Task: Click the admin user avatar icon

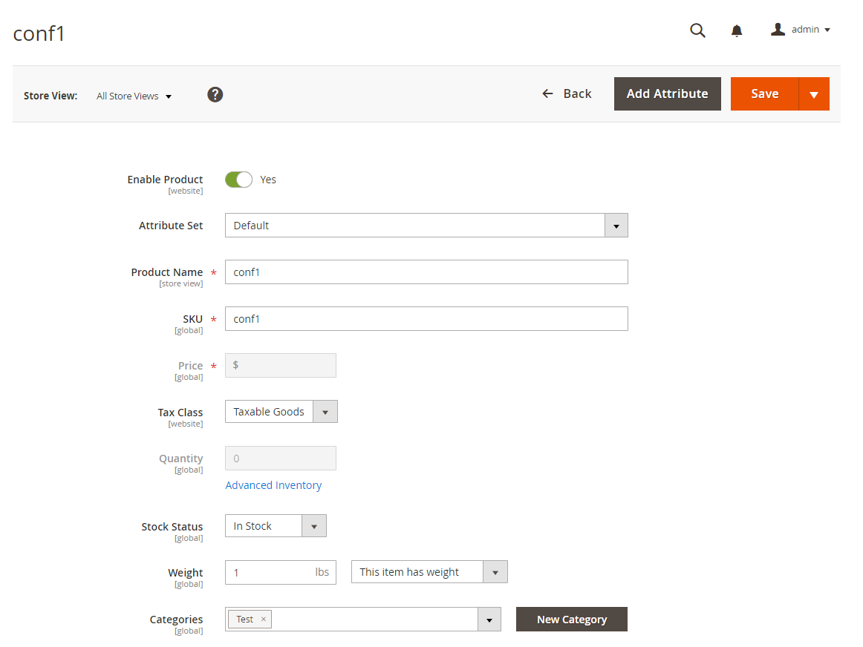Action: tap(777, 29)
